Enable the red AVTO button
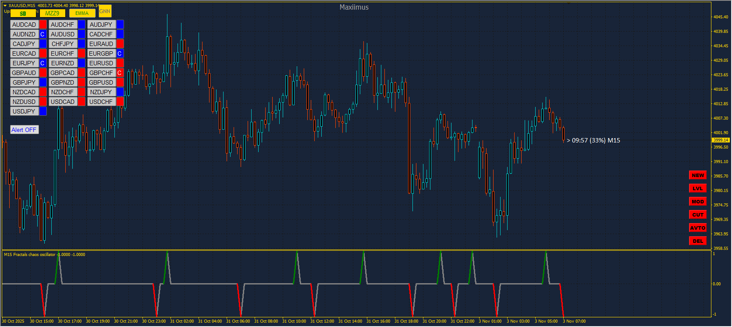 [x=697, y=228]
